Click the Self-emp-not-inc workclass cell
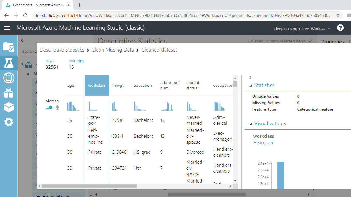The image size is (351, 197). coord(95,136)
